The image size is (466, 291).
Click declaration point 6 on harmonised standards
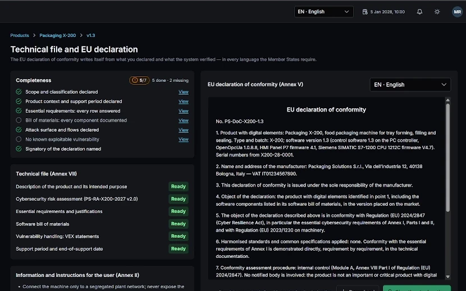coord(321,249)
